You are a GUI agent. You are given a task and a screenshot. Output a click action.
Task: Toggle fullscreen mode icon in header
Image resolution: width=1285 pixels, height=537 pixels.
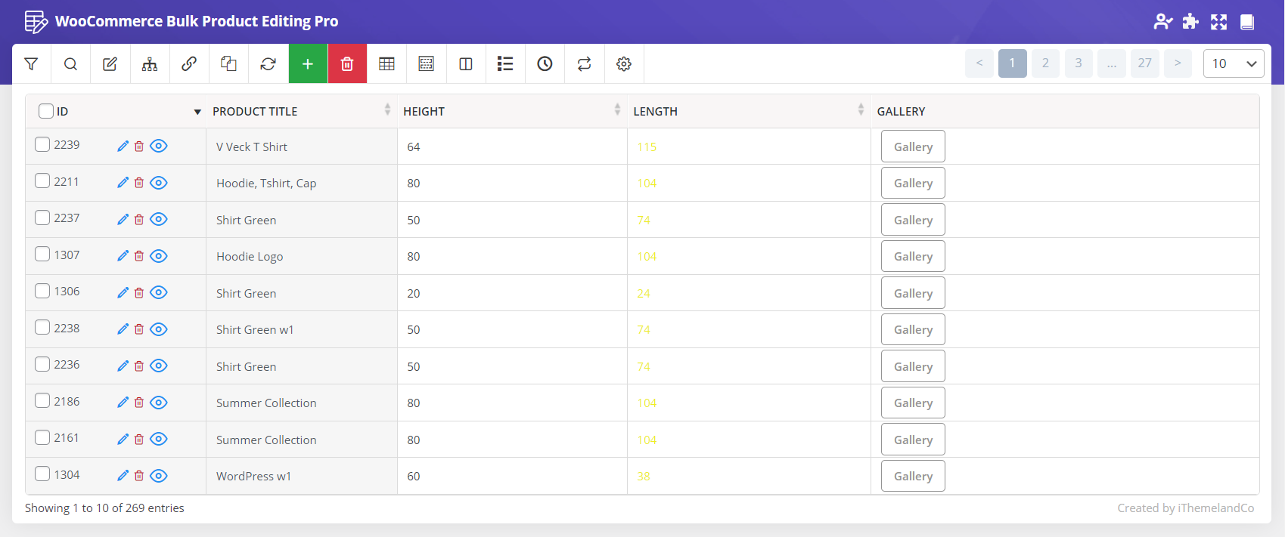point(1218,22)
